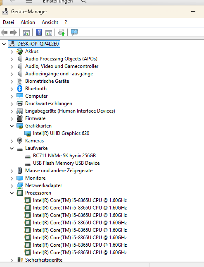Select BC711 NVMe SK hynix 256GB drive
This screenshot has height=267, width=204.
(64, 156)
